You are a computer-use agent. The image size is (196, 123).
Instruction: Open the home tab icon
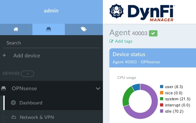(x=16, y=29)
